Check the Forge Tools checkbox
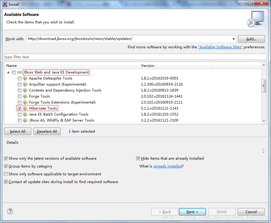This screenshot has height=223, width=271. coord(19,97)
